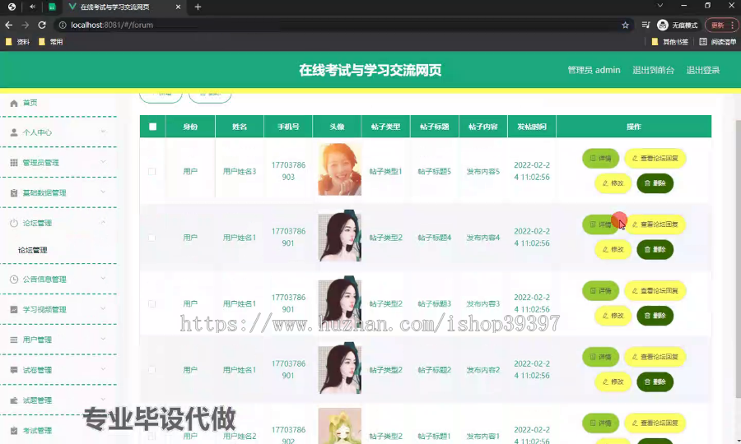Click browser forward arrow

(25, 25)
